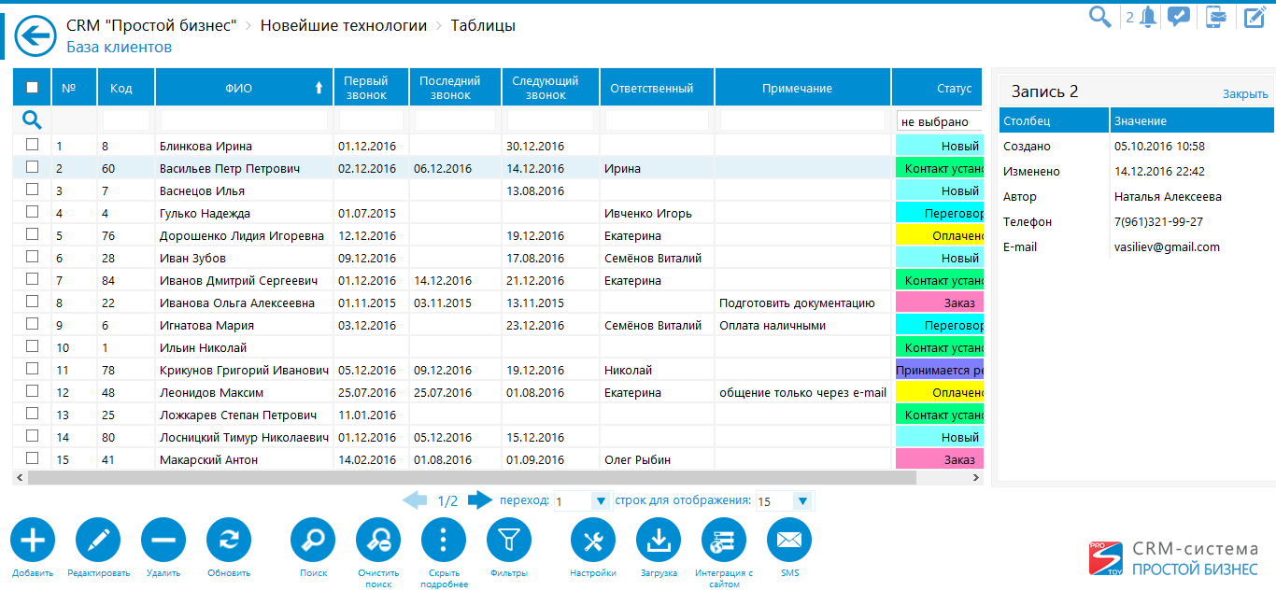Click the Удалить icon to delete

(x=163, y=540)
